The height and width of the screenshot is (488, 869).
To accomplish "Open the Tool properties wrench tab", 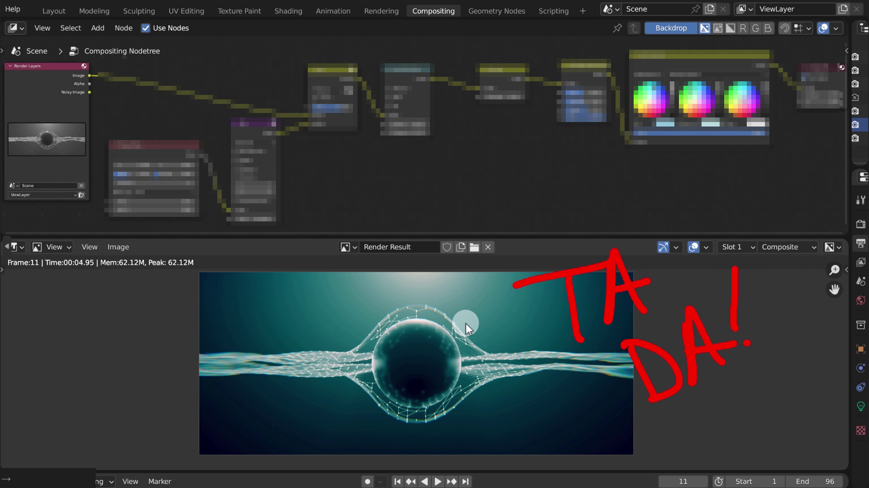I will pyautogui.click(x=860, y=200).
